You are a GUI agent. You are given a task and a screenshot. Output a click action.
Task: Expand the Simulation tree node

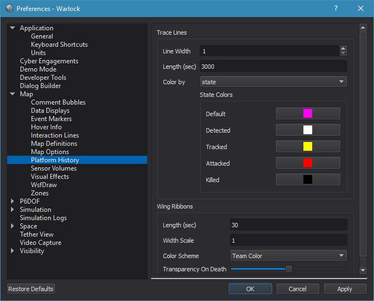pos(12,210)
